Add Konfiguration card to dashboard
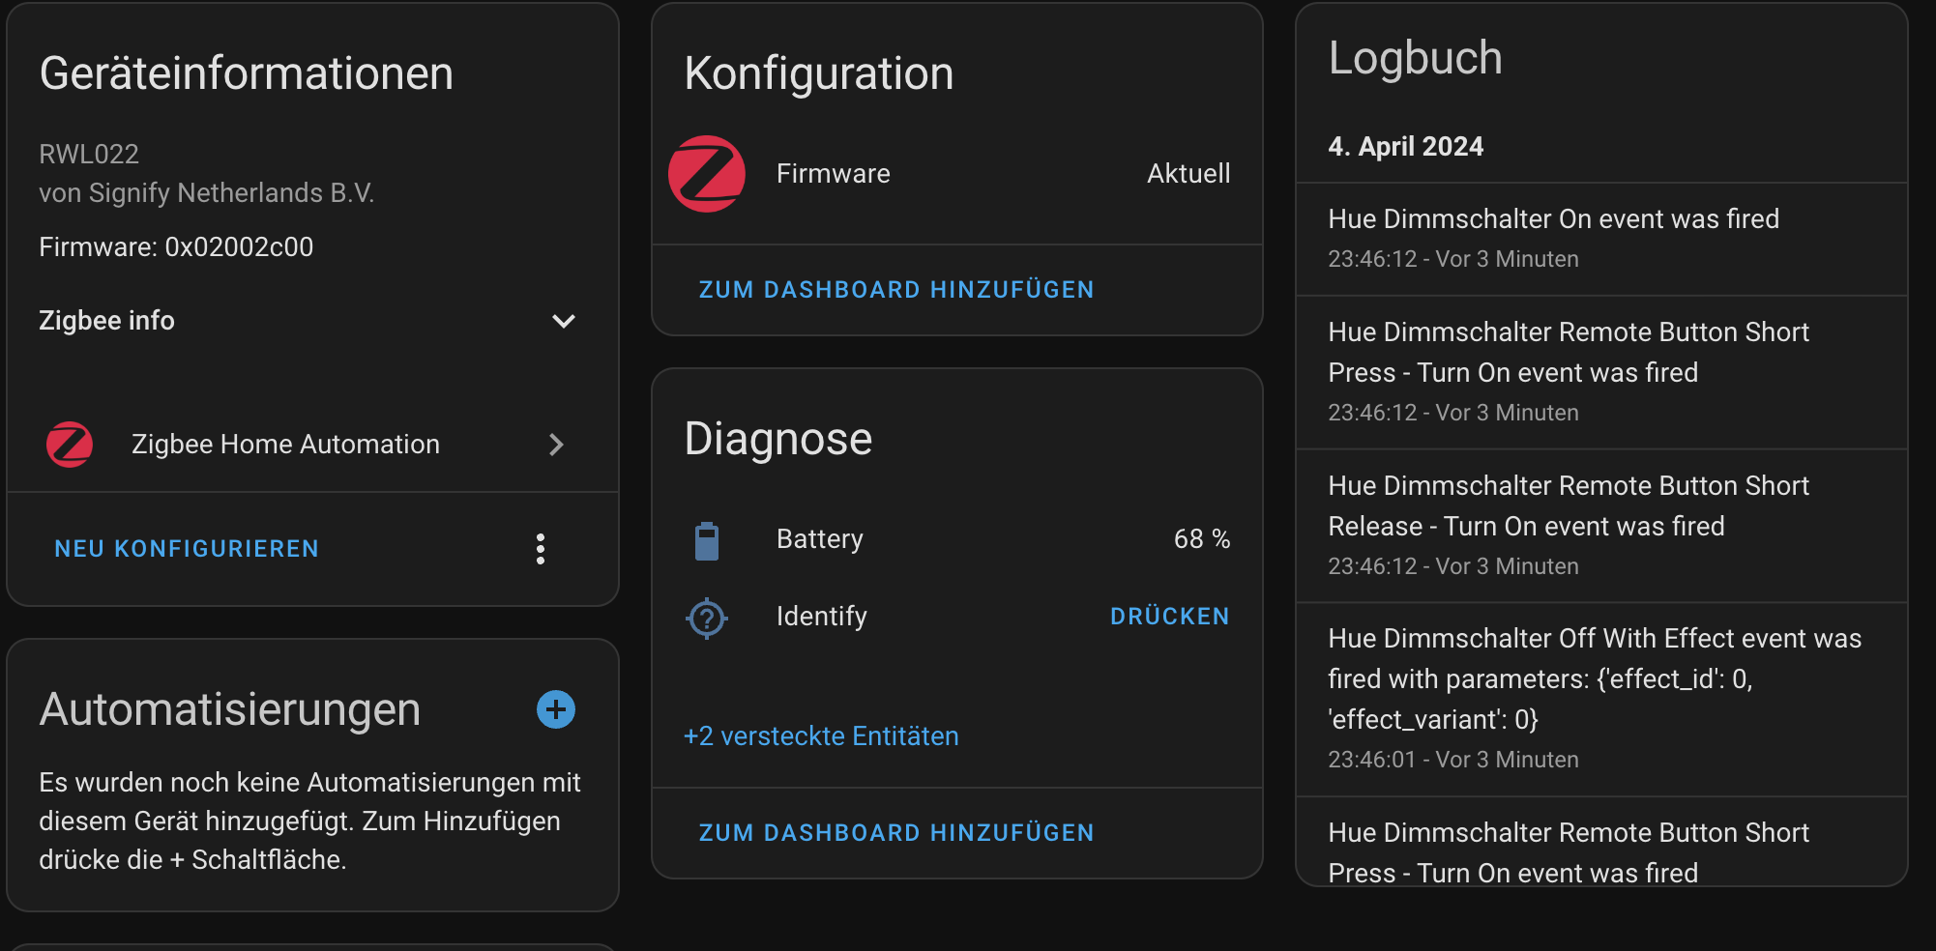 pyautogui.click(x=896, y=290)
